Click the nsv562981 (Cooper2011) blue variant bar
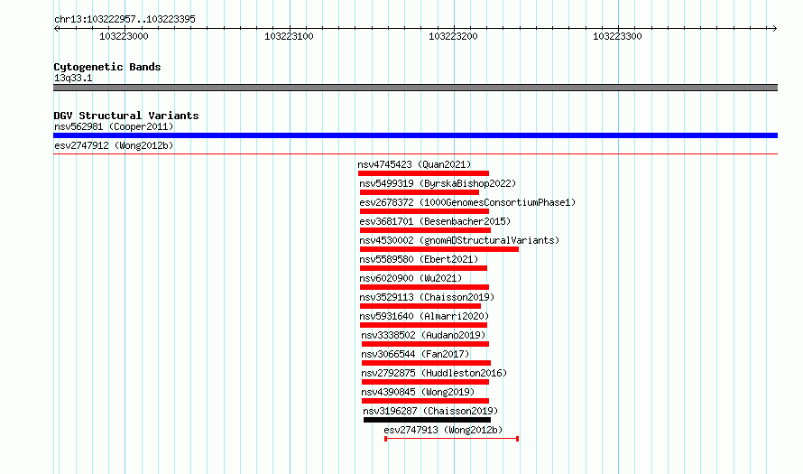The image size is (803, 474). [415, 135]
